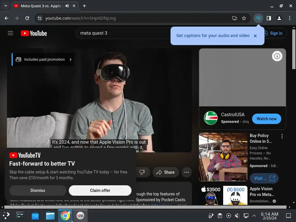Expand hidden system tray icons arrow
Image resolution: width=296 pixels, height=222 pixels.
click(x=254, y=216)
